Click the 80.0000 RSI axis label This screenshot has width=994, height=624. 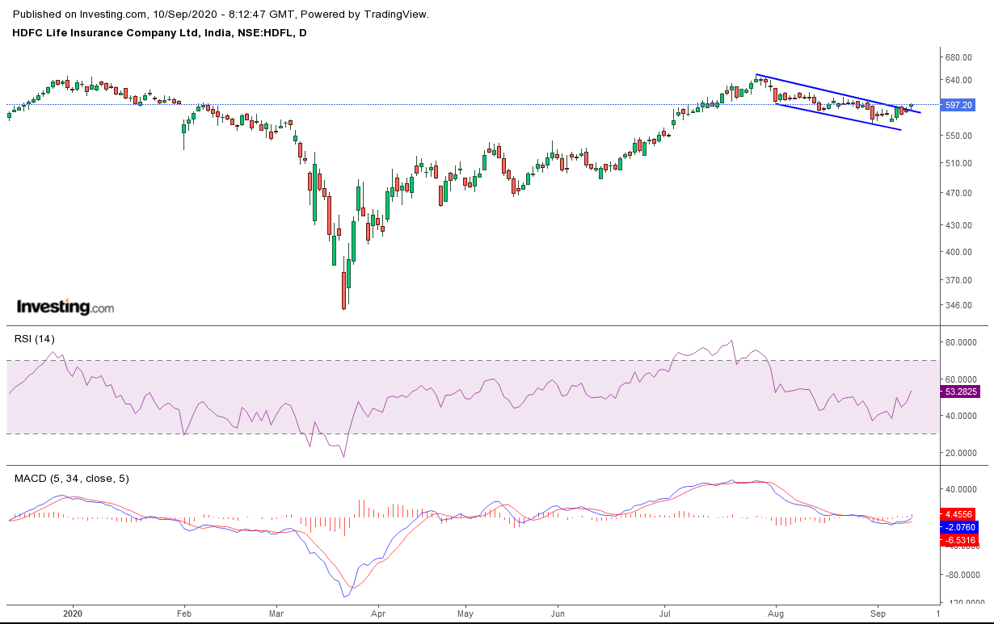[961, 342]
